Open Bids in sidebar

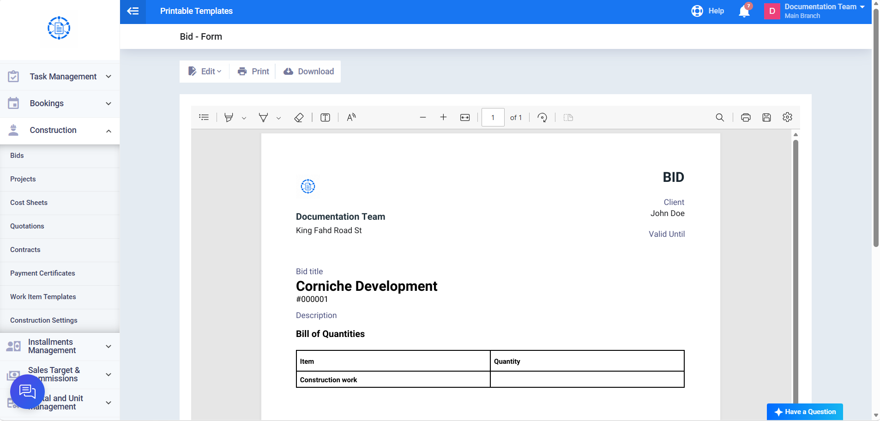point(60,156)
